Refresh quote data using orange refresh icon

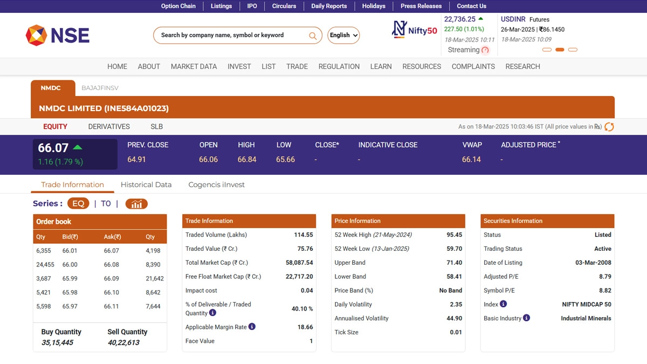click(x=609, y=127)
